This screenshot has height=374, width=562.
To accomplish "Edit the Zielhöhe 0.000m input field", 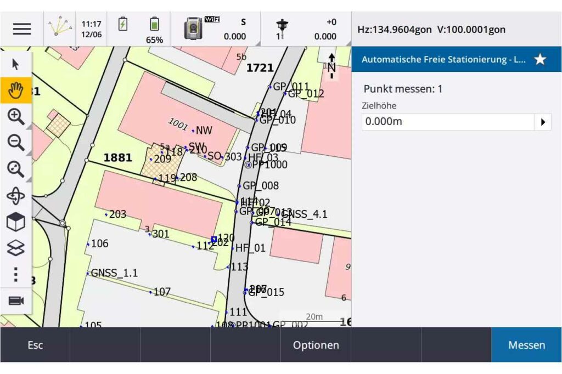I will point(448,122).
